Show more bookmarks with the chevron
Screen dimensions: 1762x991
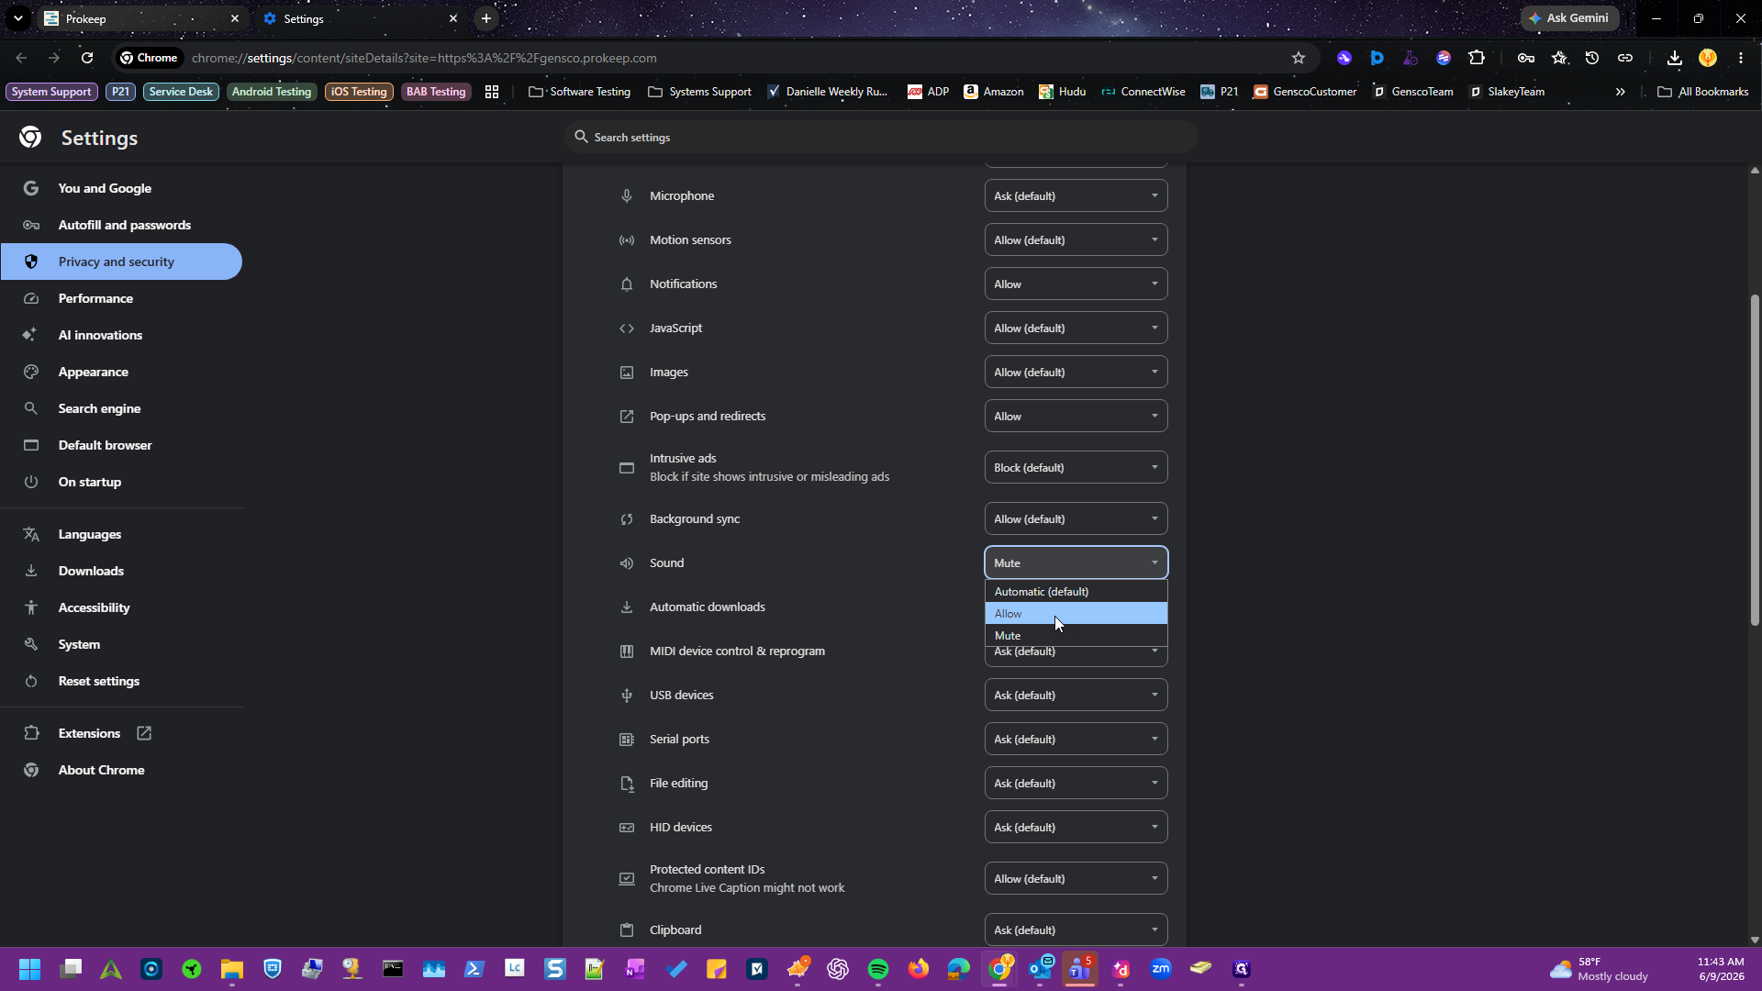1621,92
